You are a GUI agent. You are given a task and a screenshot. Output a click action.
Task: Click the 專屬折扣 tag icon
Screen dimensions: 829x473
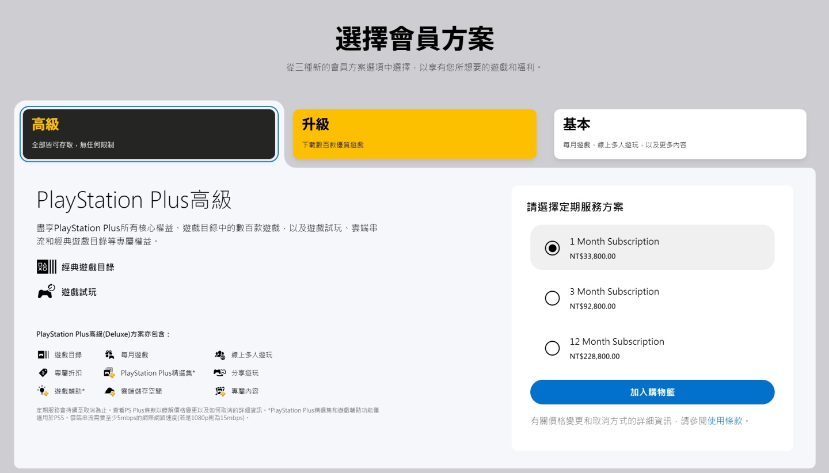pos(43,373)
